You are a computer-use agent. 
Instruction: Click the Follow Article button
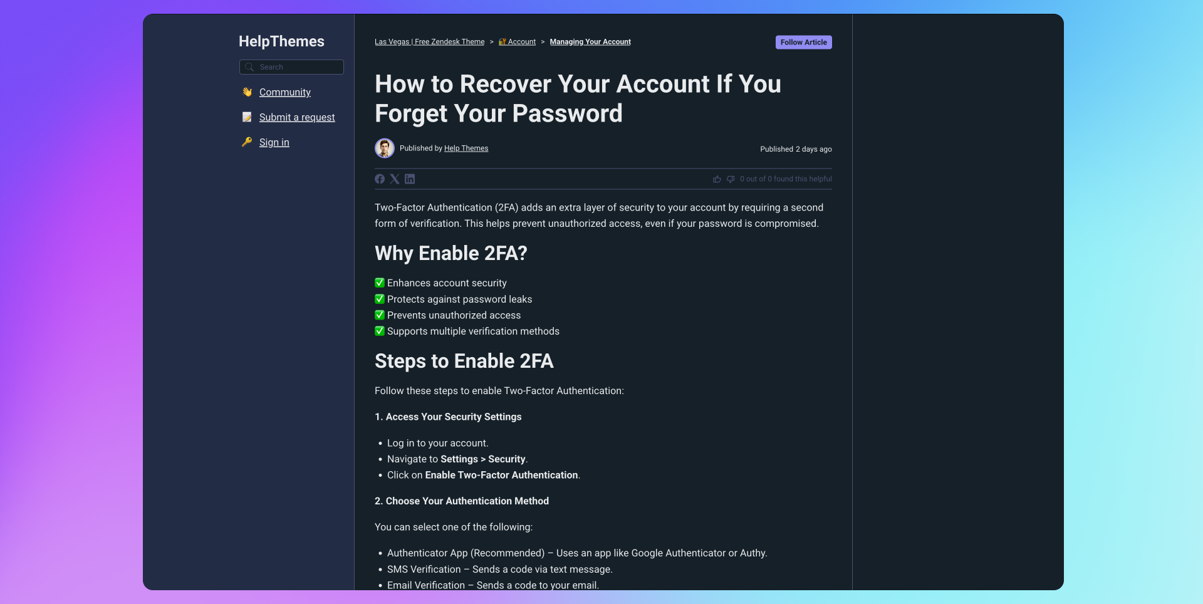point(803,42)
